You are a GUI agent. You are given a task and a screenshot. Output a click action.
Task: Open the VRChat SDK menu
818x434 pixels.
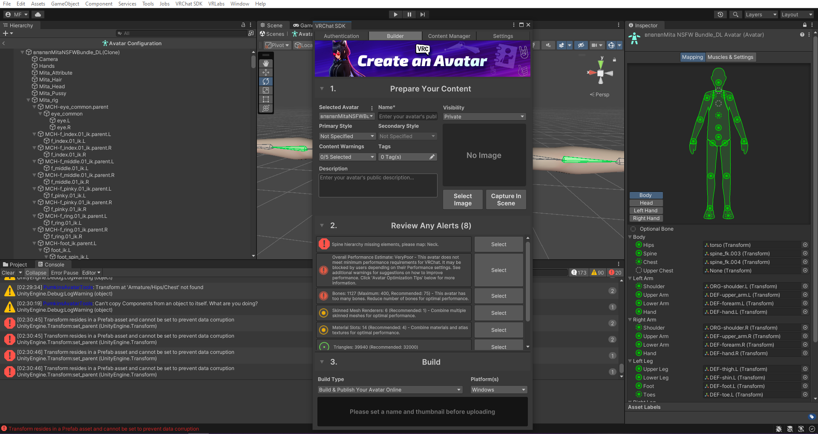tap(189, 4)
